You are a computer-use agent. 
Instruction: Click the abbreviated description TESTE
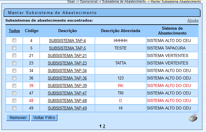click(120, 48)
